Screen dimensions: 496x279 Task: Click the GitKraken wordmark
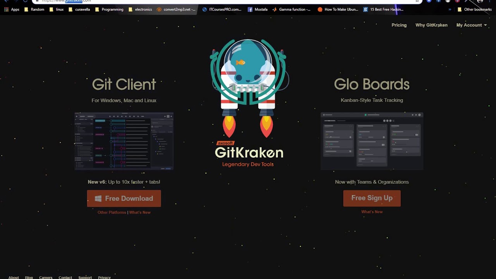click(x=249, y=153)
